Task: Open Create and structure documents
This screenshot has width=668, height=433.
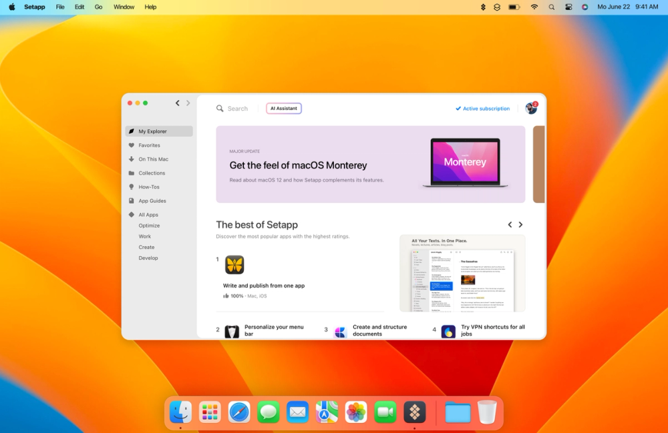Action: [x=379, y=330]
